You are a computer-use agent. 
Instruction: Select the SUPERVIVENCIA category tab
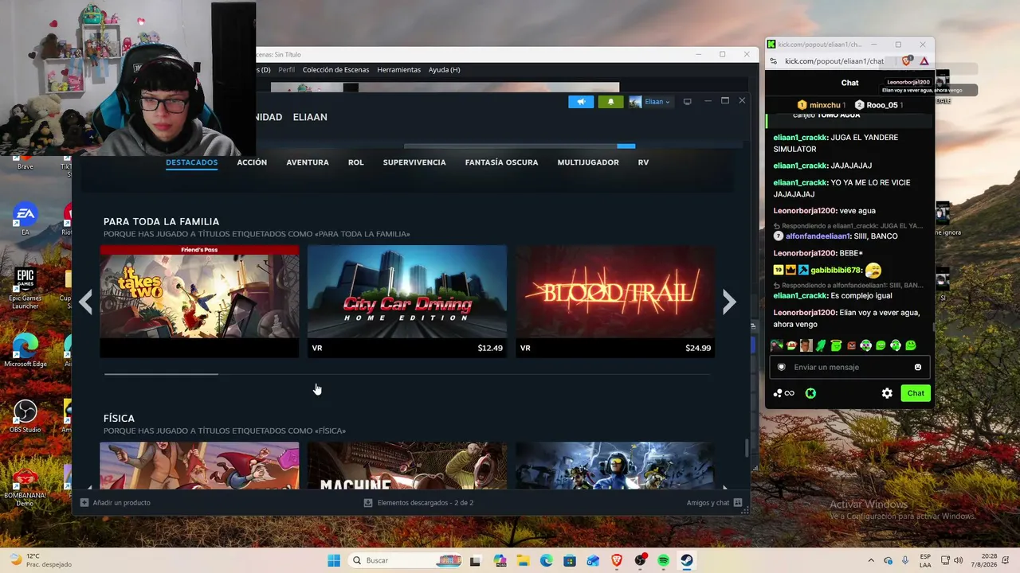click(414, 162)
